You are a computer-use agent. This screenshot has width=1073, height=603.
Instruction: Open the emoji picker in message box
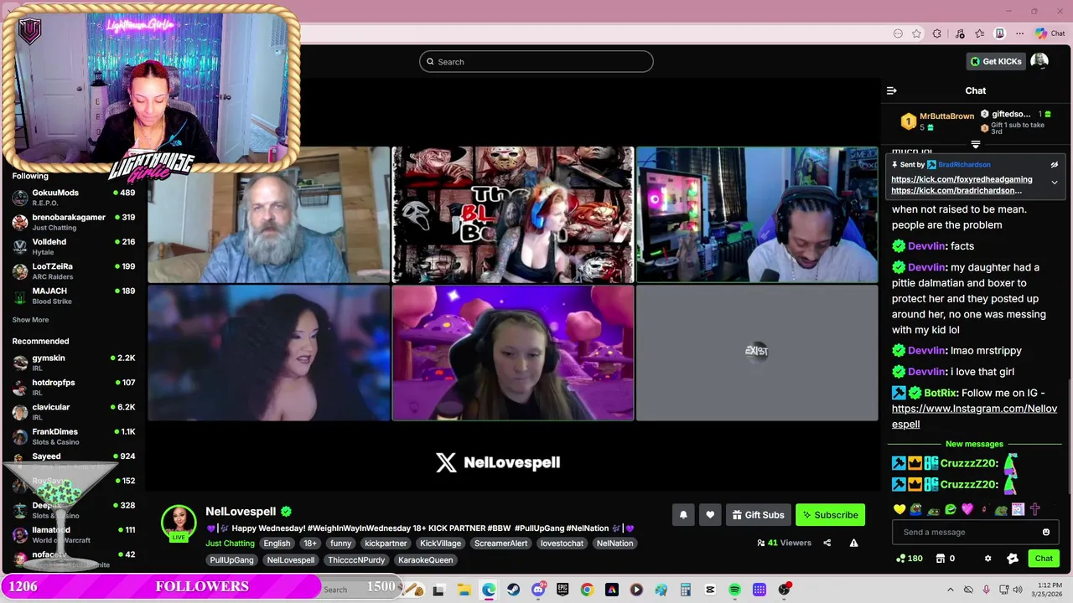point(1045,532)
